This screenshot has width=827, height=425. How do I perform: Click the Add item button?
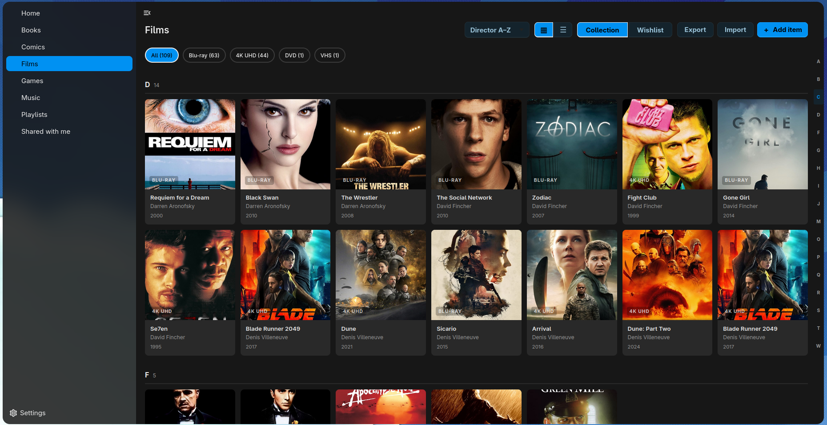(x=783, y=30)
